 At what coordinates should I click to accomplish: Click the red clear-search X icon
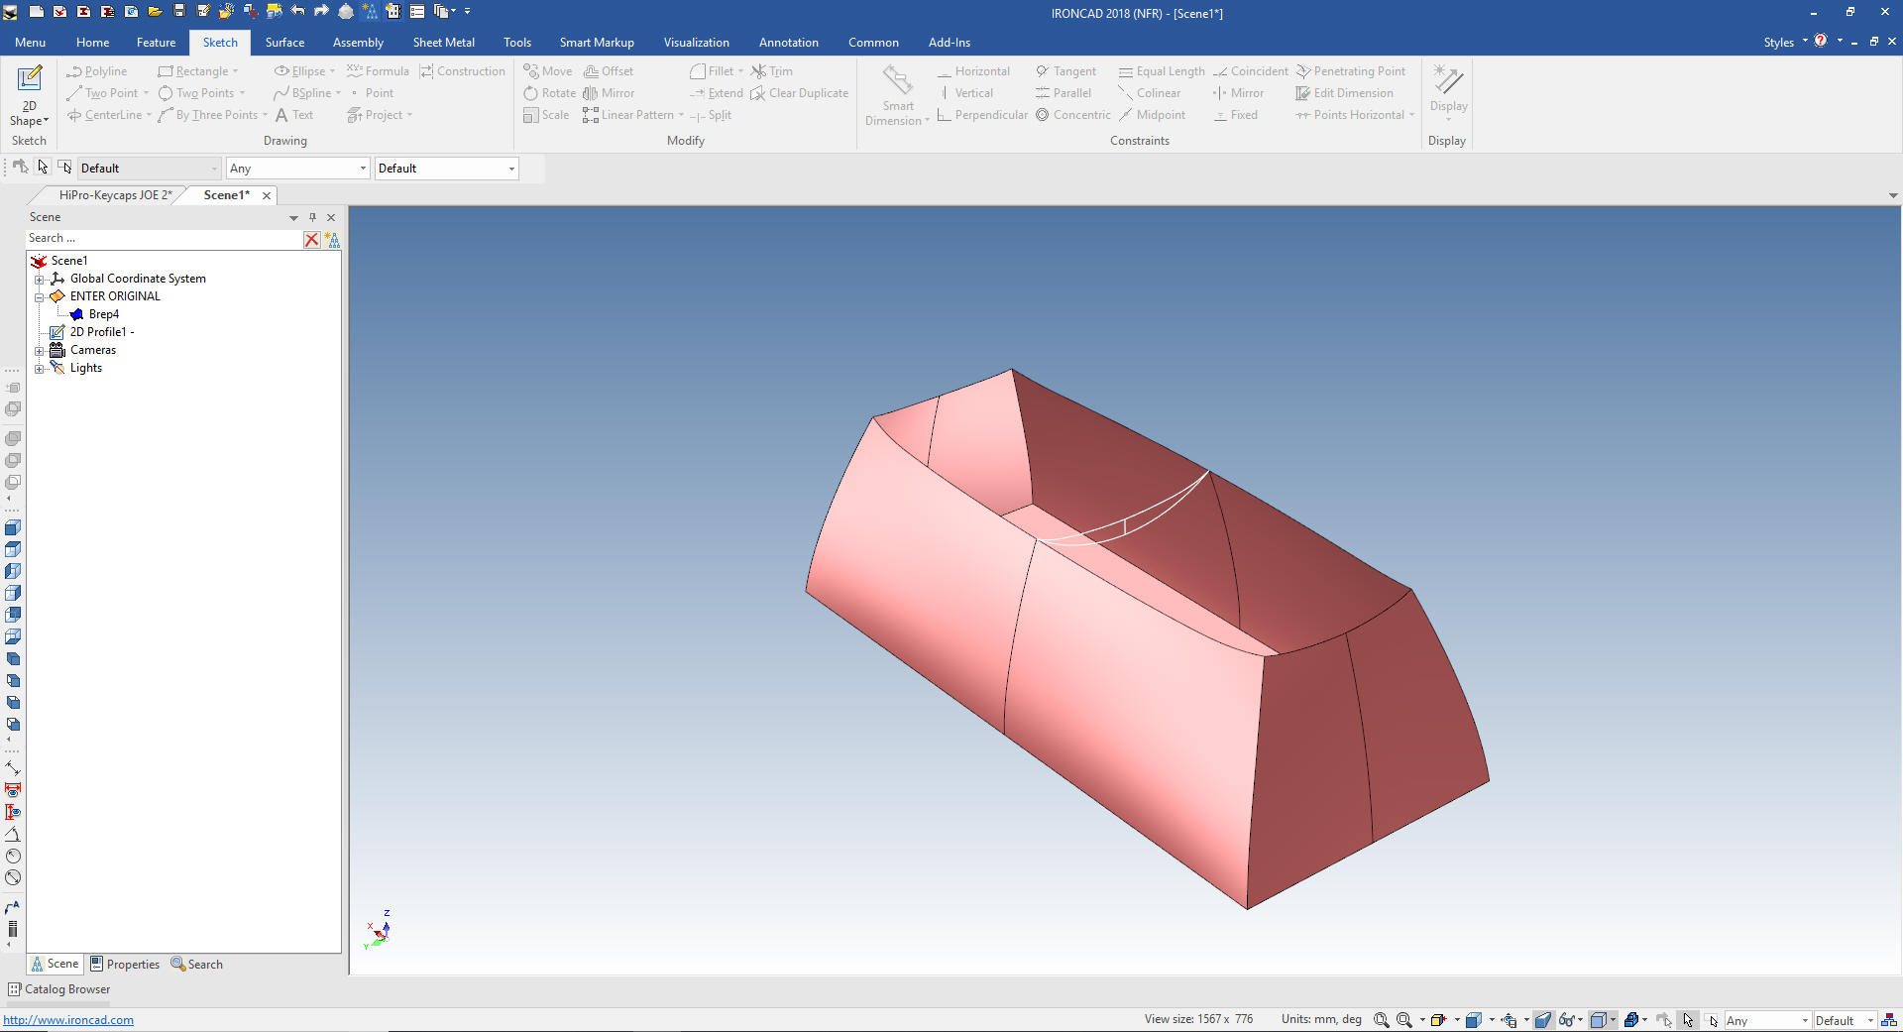(x=311, y=239)
